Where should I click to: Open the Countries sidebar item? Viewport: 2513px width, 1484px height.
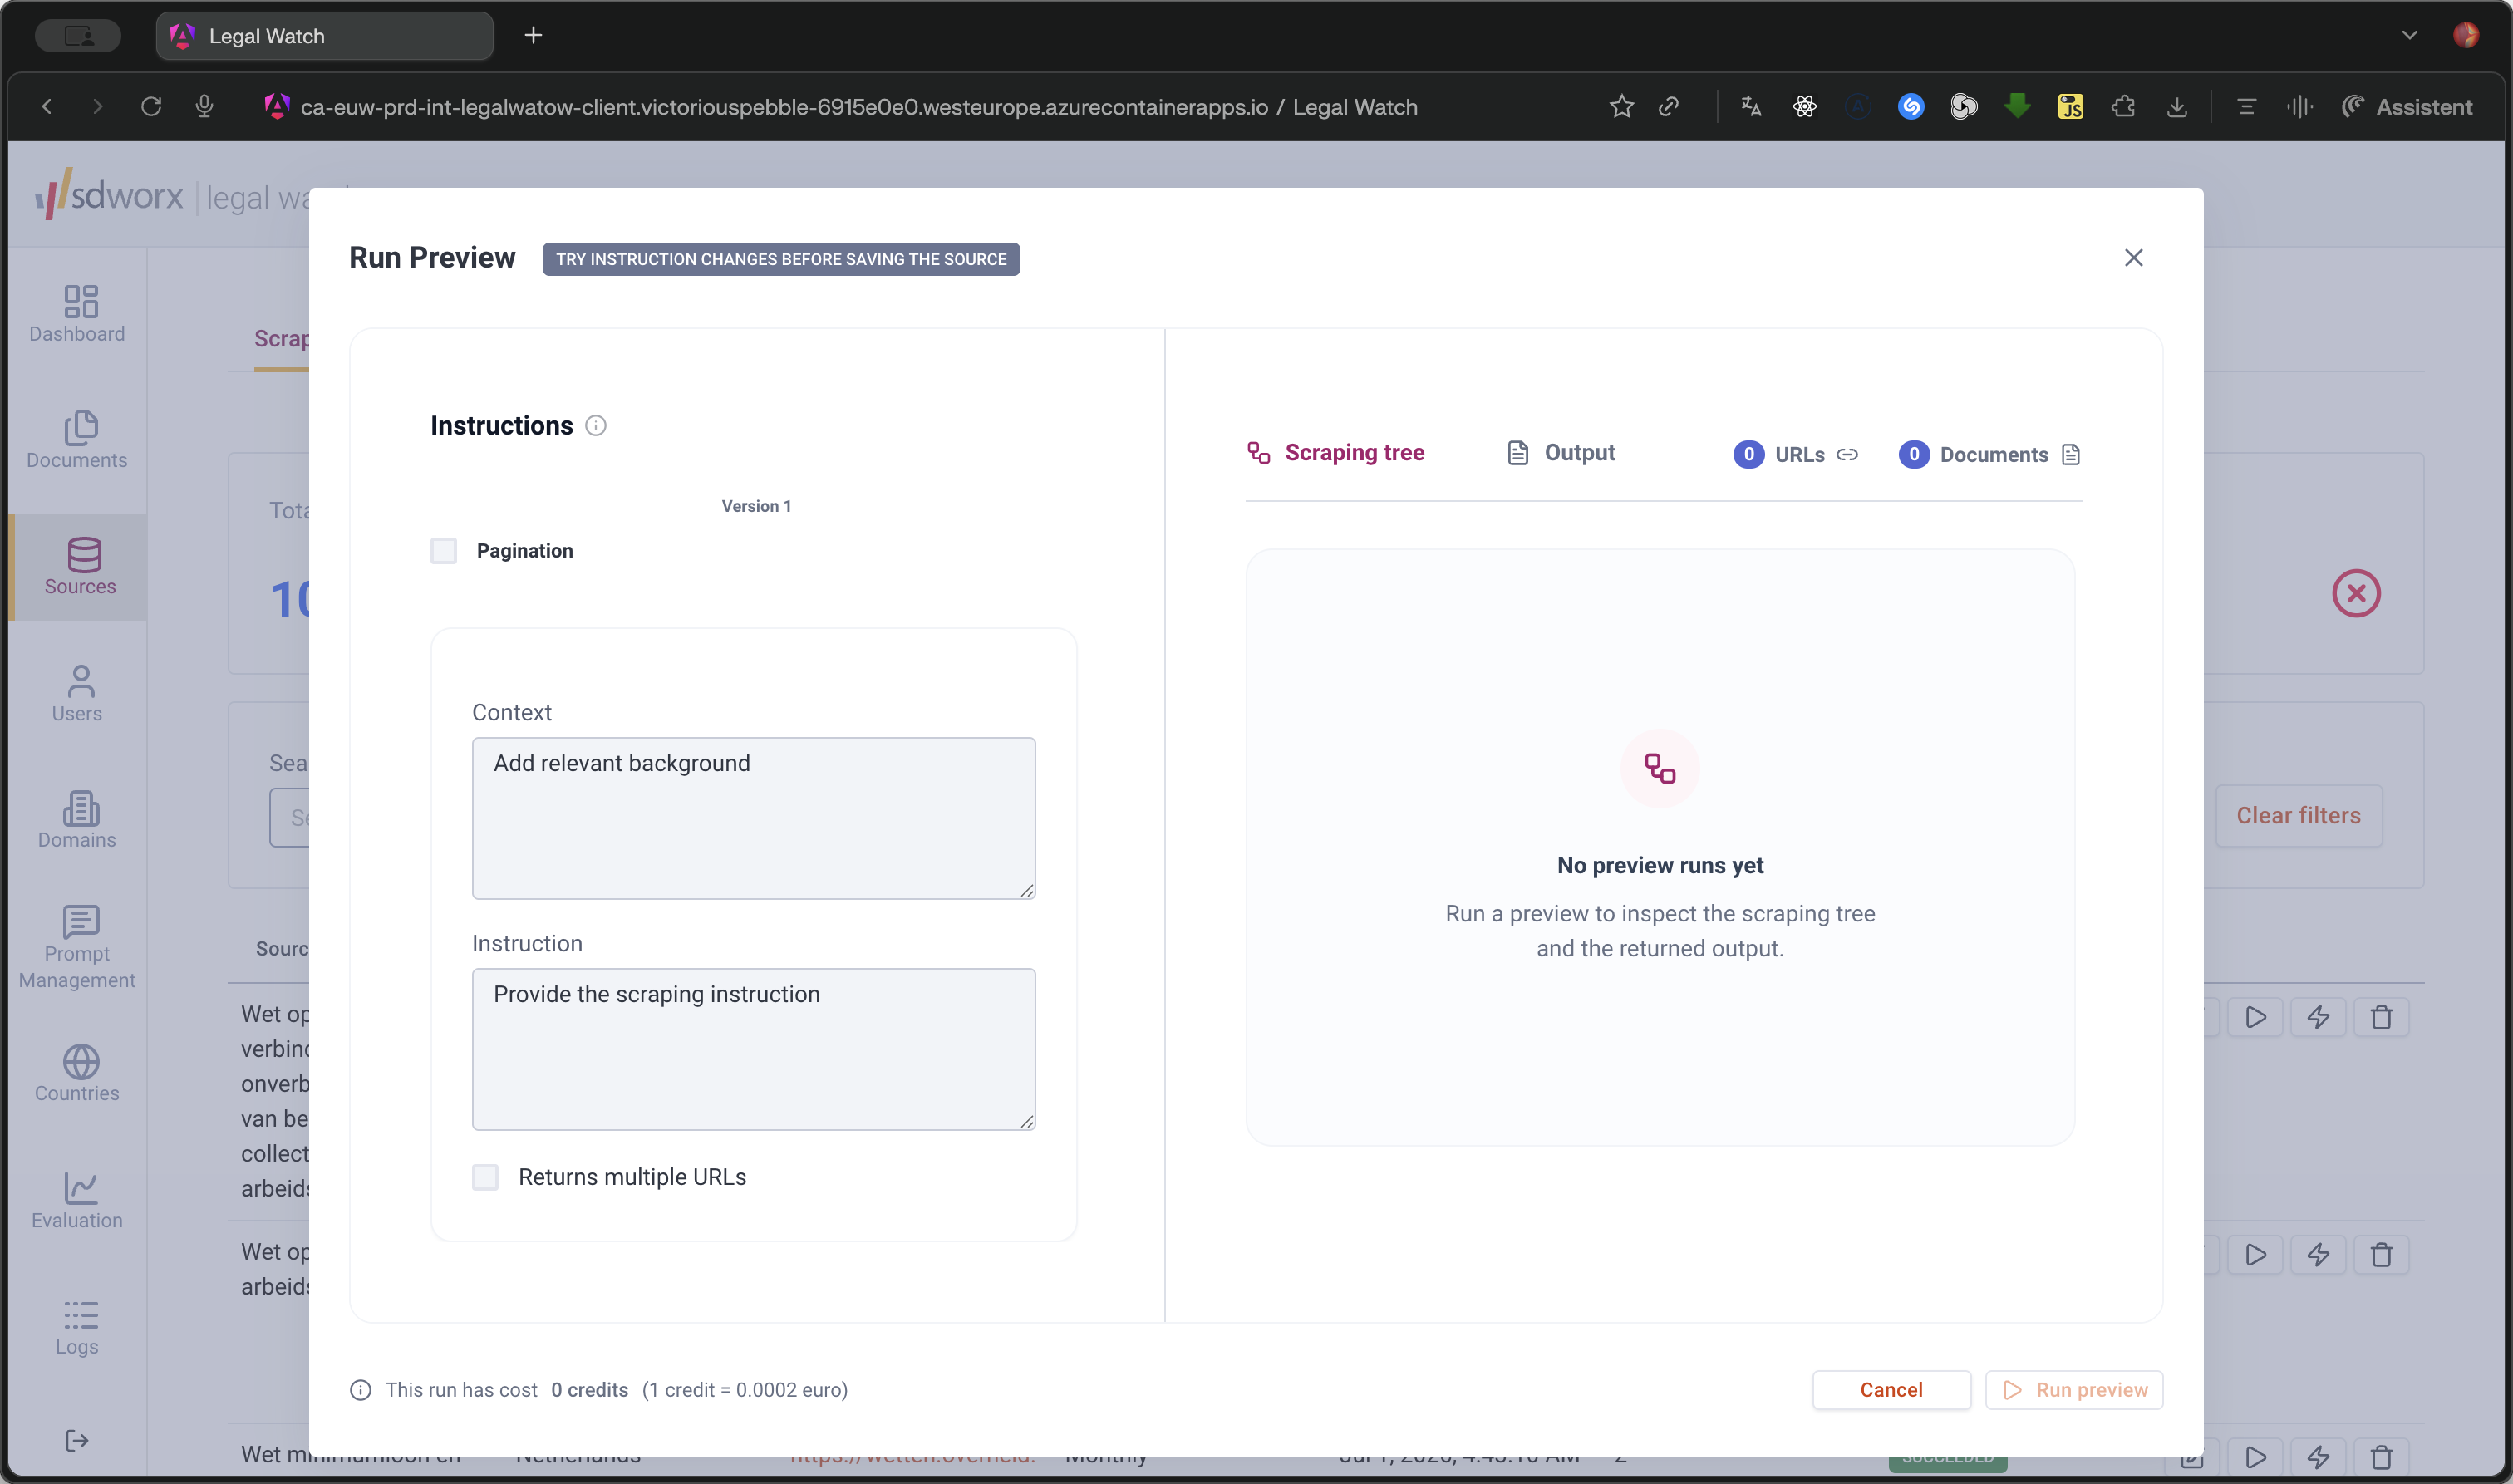[77, 1073]
